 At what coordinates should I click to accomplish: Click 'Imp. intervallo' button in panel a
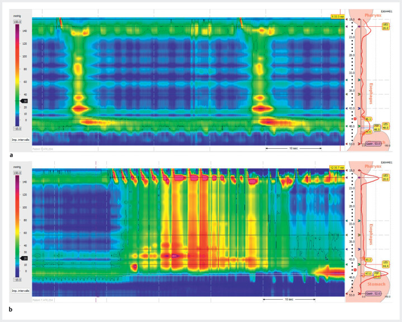tap(21, 140)
